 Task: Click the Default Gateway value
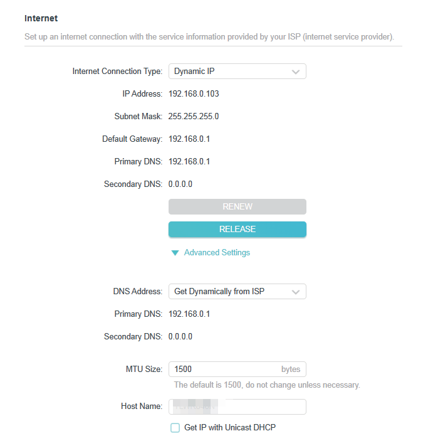(x=189, y=139)
